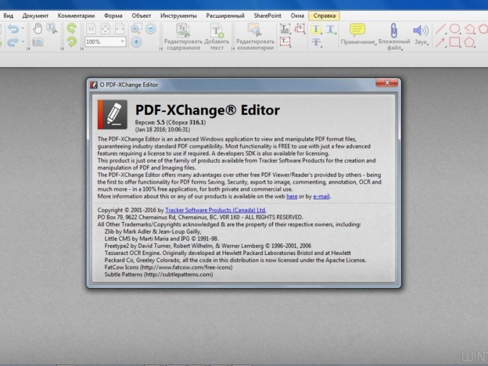Fit the page to width

[120, 29]
